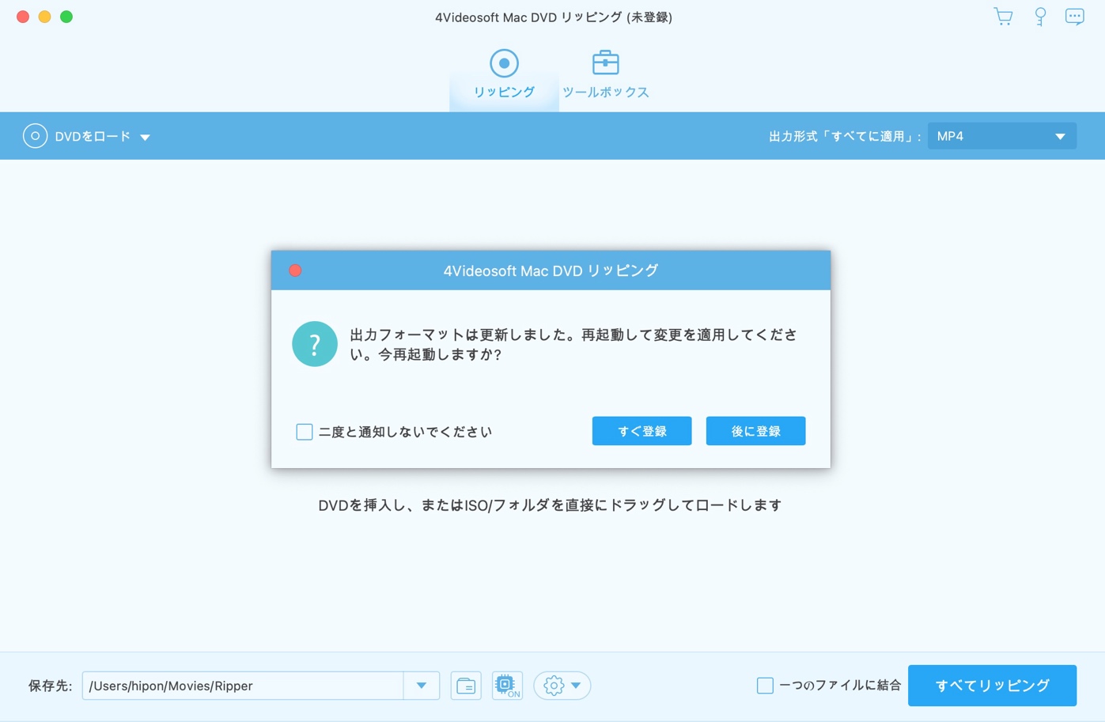1105x722 pixels.
Task: Enable 一つのファイルに結合 checkbox
Action: [765, 686]
